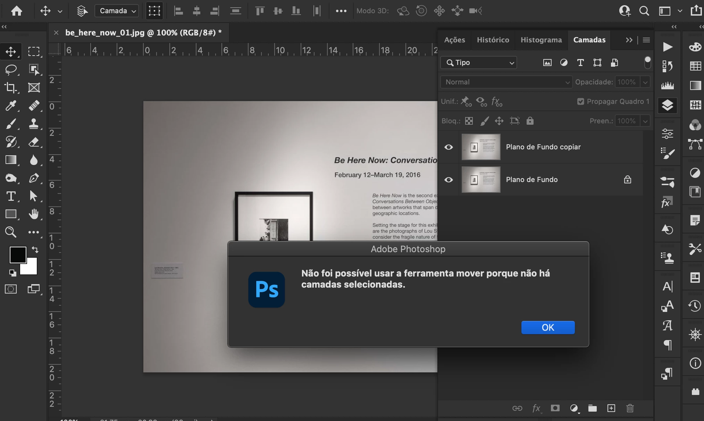Viewport: 704px width, 421px height.
Task: Select the Crop tool
Action: pyautogui.click(x=11, y=88)
